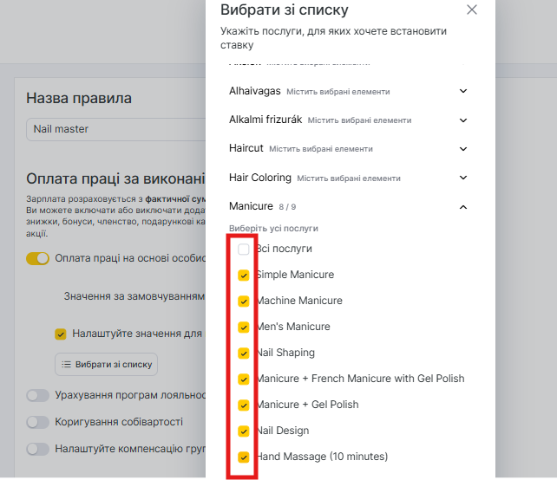This screenshot has height=480, width=557.
Task: Close the Вибрати зі списку dialog
Action: tap(472, 10)
